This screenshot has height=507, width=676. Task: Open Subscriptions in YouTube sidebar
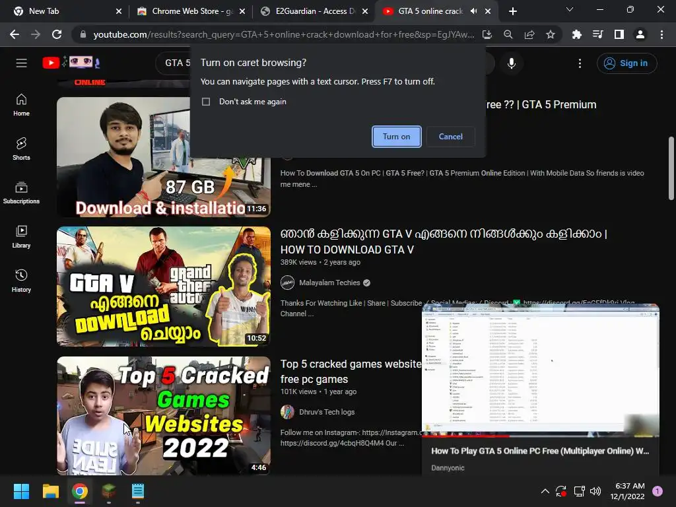coord(21,193)
